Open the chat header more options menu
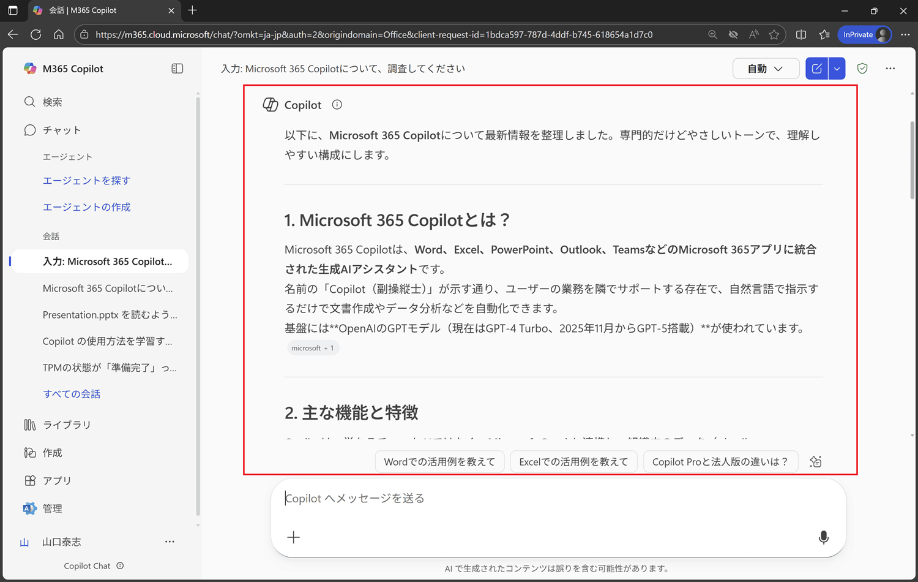Viewport: 918px width, 582px height. click(890, 69)
